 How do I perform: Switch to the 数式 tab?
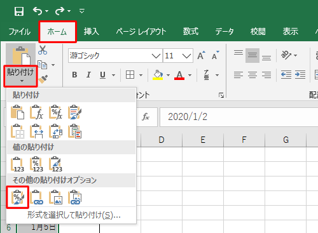191,32
